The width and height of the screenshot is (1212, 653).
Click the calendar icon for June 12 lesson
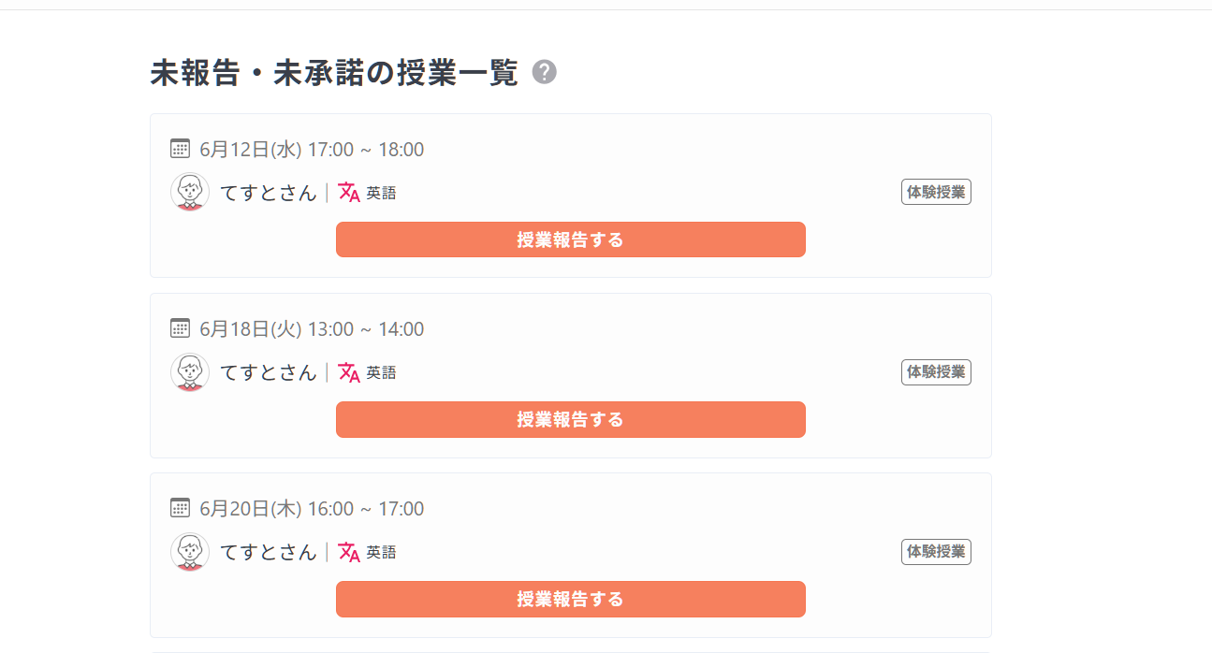tap(180, 149)
